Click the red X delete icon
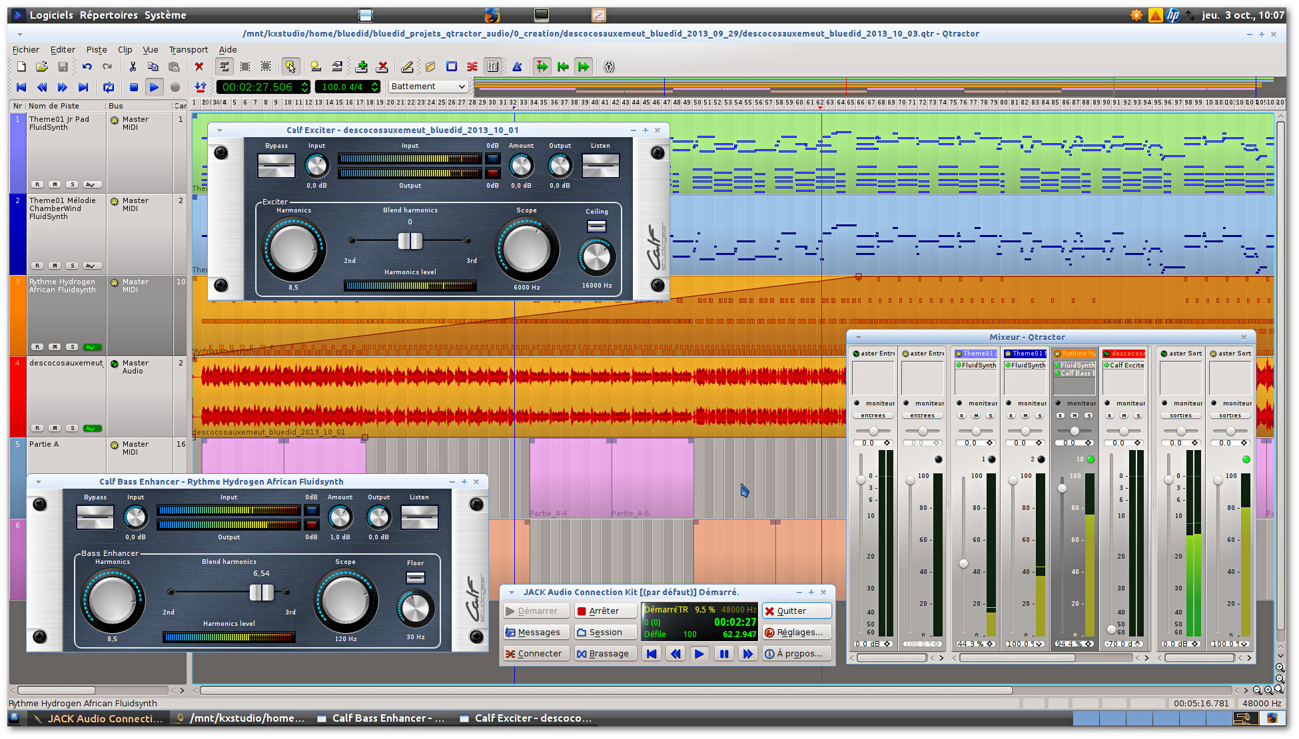Screen dimensions: 1299x739 (199, 67)
